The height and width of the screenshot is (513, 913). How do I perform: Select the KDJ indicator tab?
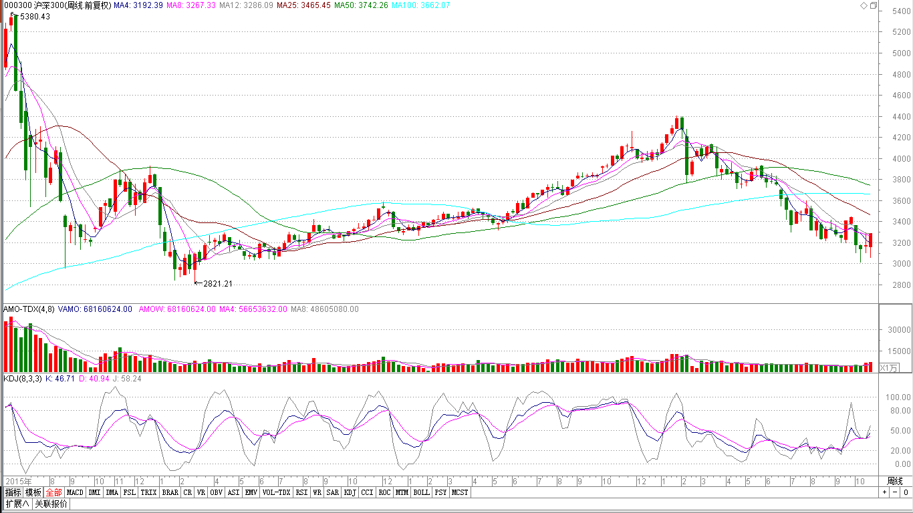(x=350, y=492)
